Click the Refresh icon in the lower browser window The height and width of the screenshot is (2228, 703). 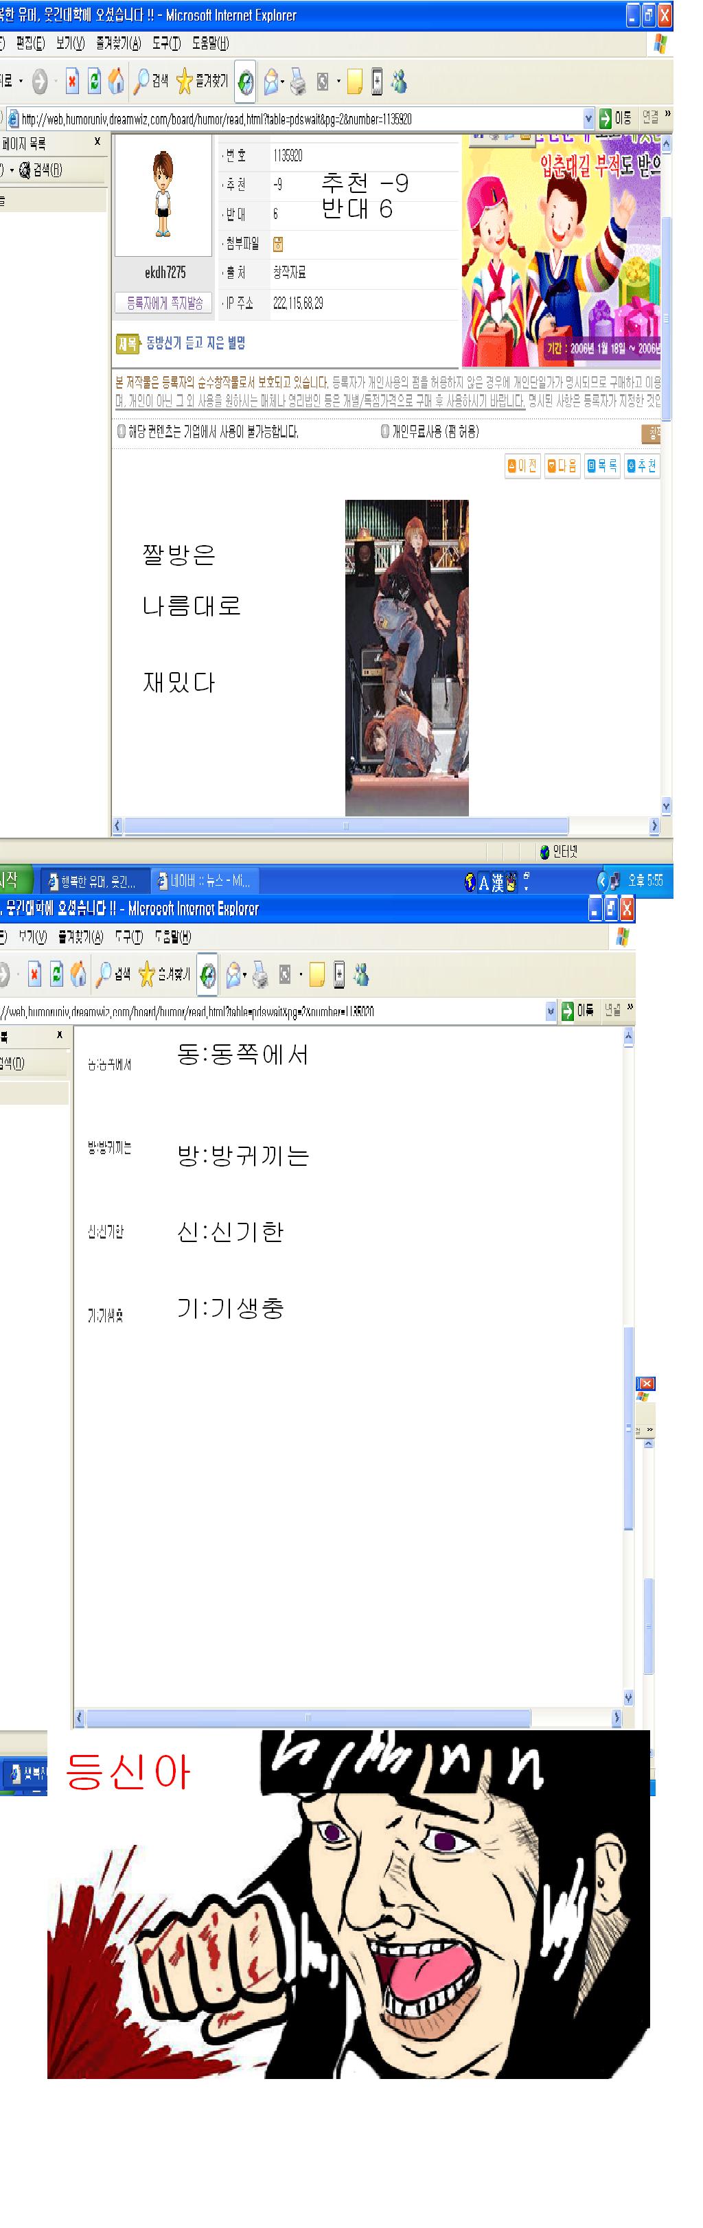[56, 975]
